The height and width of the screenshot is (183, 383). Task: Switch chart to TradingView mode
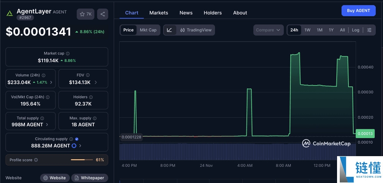tap(196, 30)
